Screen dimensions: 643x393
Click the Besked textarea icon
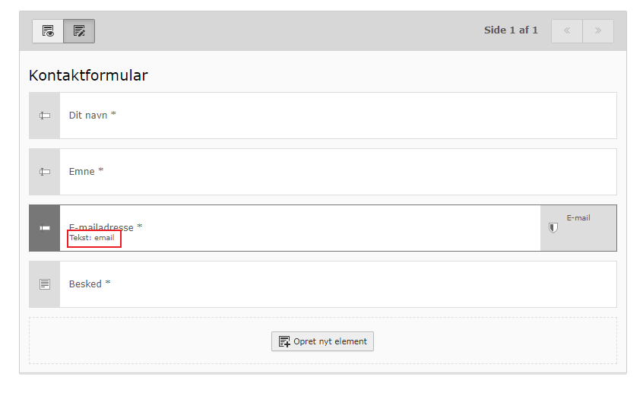coord(45,284)
